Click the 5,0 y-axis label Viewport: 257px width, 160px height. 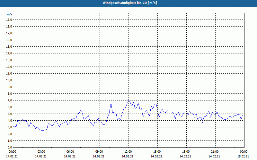point(10,114)
